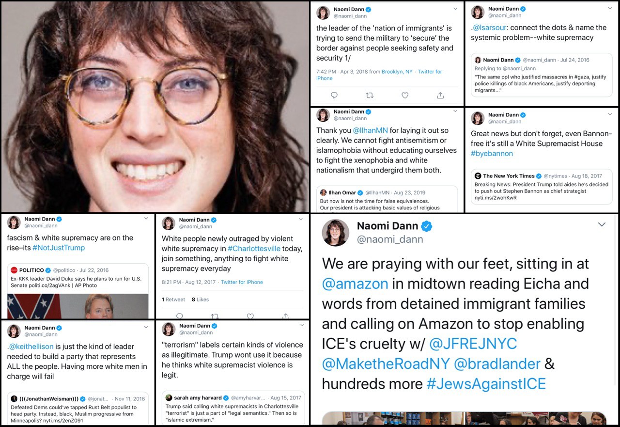620x427 pixels.
Task: Click the @amazon mention link
Action: tap(355, 284)
